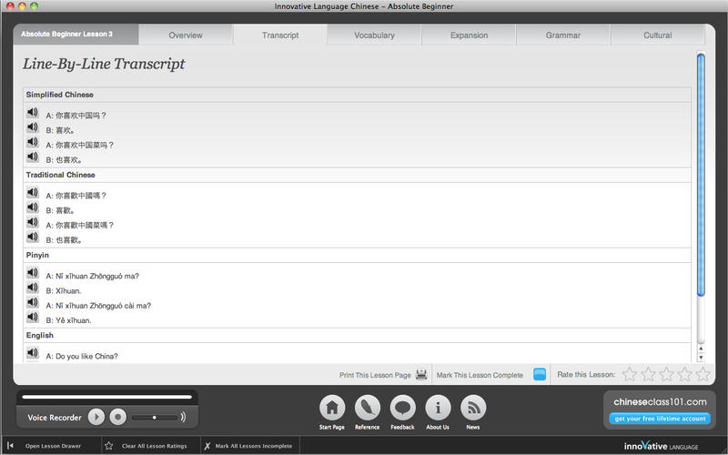
Task: Click 'Open Lesson Drawer' button
Action: (53, 446)
